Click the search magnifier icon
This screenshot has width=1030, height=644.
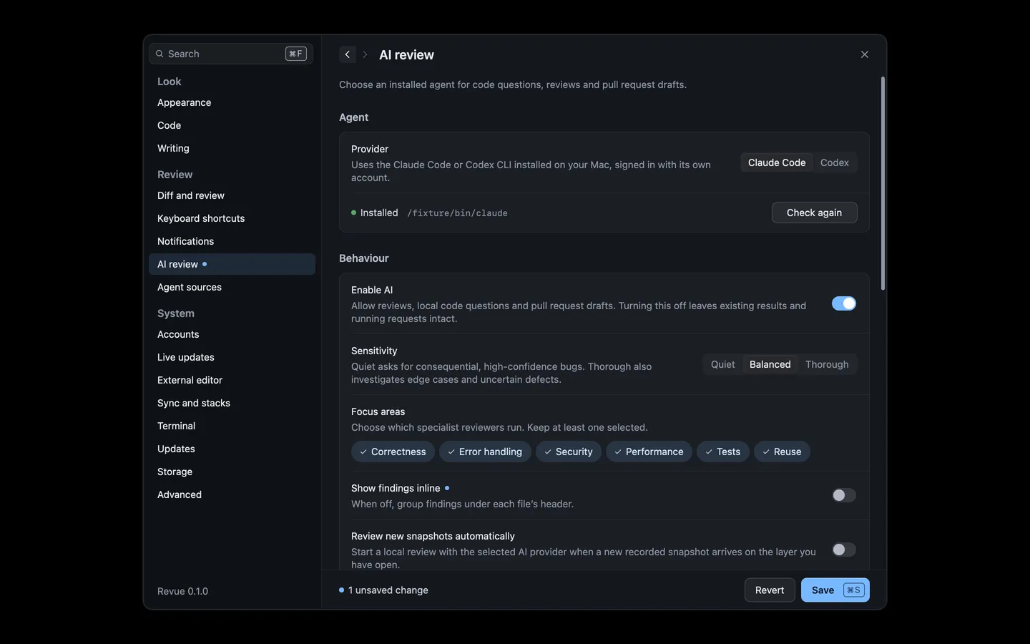click(160, 54)
